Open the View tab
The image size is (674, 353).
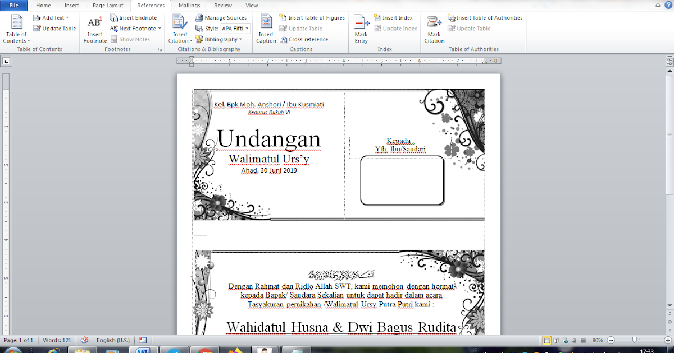[x=252, y=5]
